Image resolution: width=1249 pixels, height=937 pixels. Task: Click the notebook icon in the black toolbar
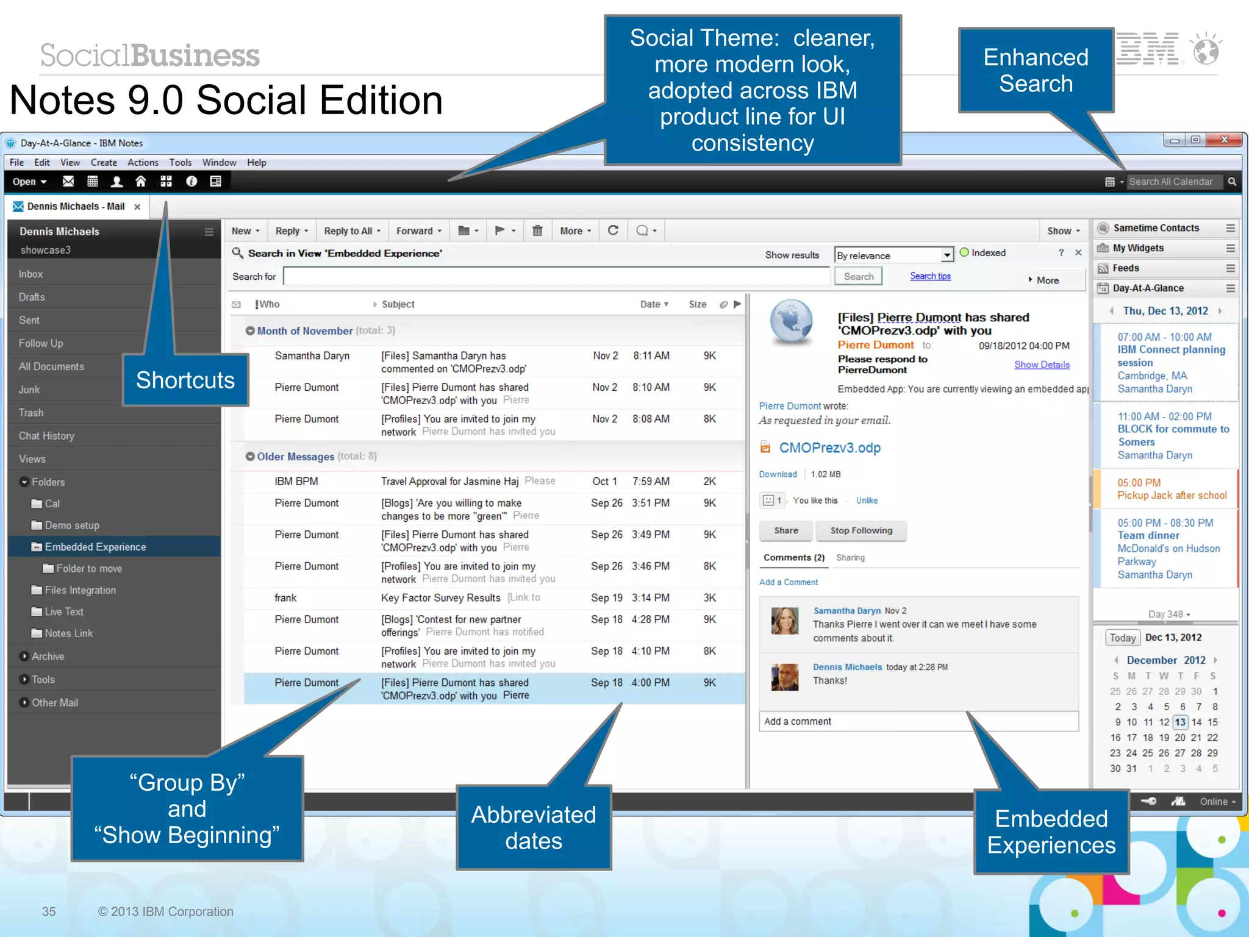click(215, 181)
